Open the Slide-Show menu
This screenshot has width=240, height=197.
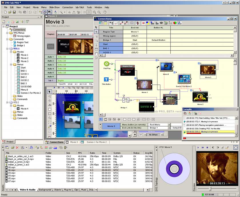(54, 7)
